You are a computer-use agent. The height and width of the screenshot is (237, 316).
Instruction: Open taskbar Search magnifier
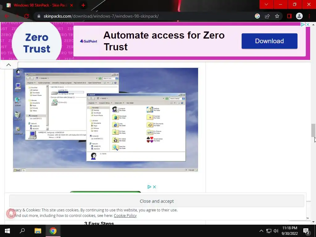22,231
